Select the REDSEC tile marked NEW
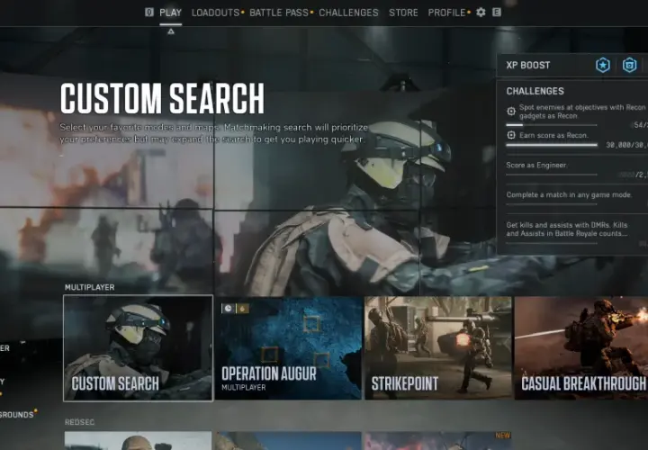 438,440
